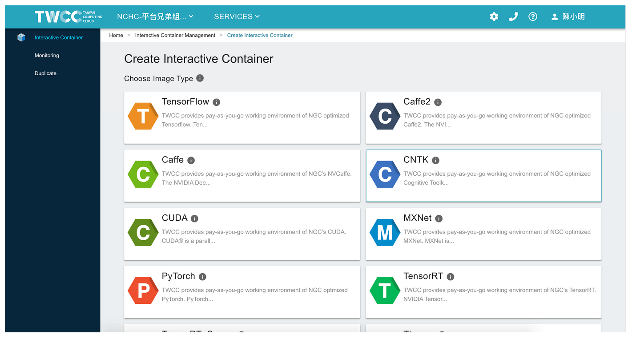Screen dimensions: 636x339
Task: Show info tooltip next to Caffe title
Action: click(191, 160)
